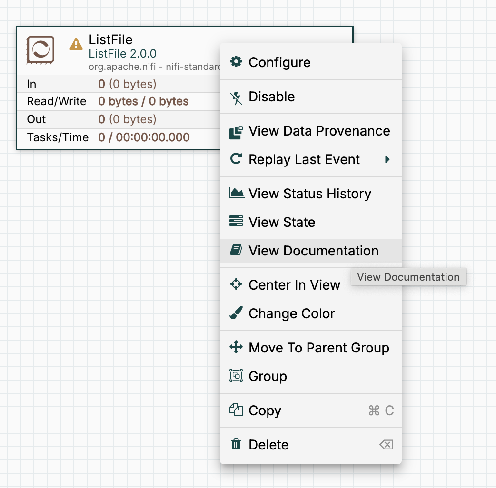
Task: Open View Status History menu entry
Action: click(x=309, y=194)
